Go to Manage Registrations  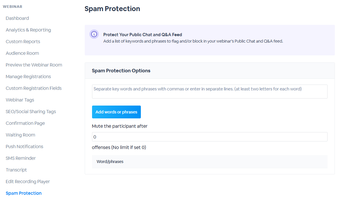pyautogui.click(x=28, y=77)
